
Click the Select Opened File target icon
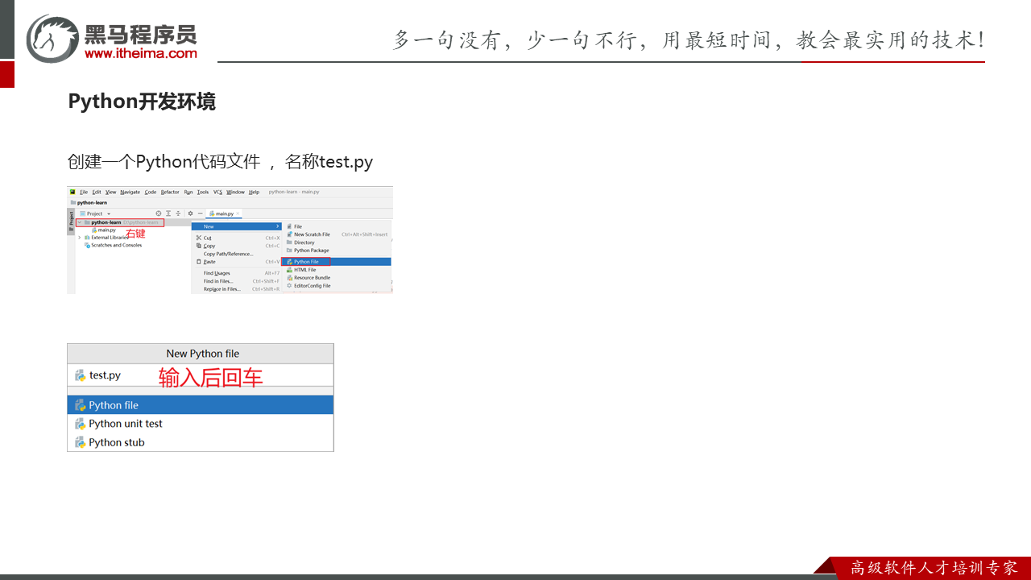(158, 213)
